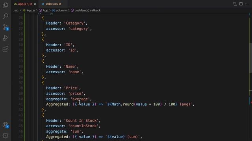Select columns breadcrumb segment

[59, 11]
